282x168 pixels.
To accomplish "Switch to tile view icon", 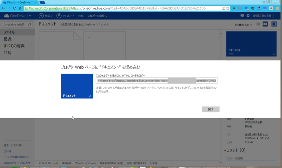I will (265, 24).
